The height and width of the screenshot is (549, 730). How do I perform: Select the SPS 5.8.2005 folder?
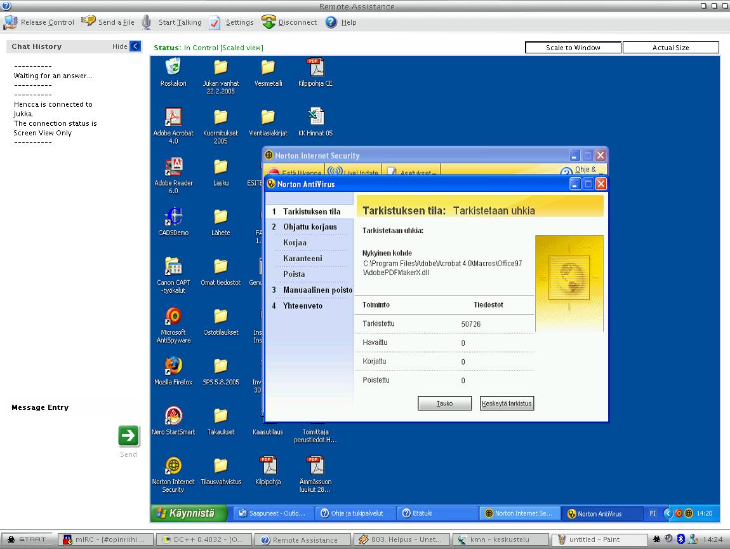pyautogui.click(x=221, y=372)
